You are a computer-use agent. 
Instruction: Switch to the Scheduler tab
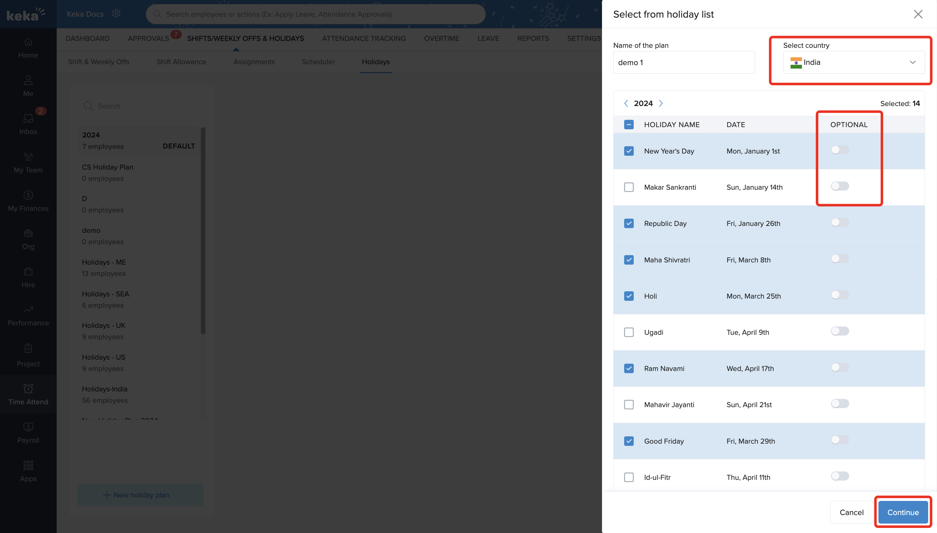[318, 62]
